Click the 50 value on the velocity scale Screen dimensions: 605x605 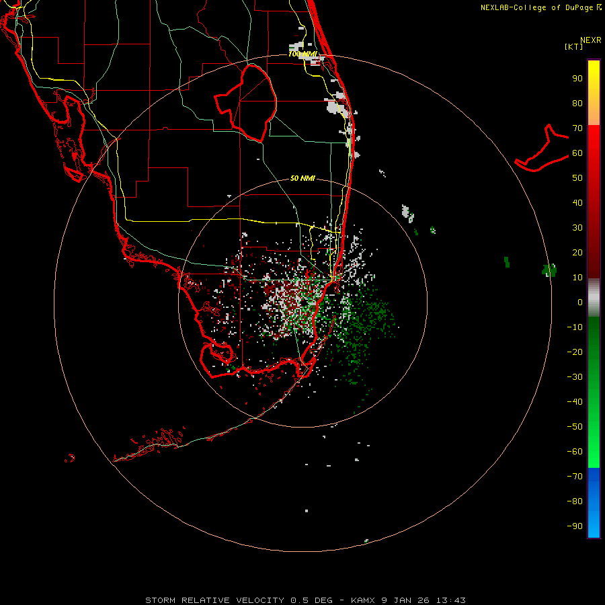pyautogui.click(x=577, y=178)
